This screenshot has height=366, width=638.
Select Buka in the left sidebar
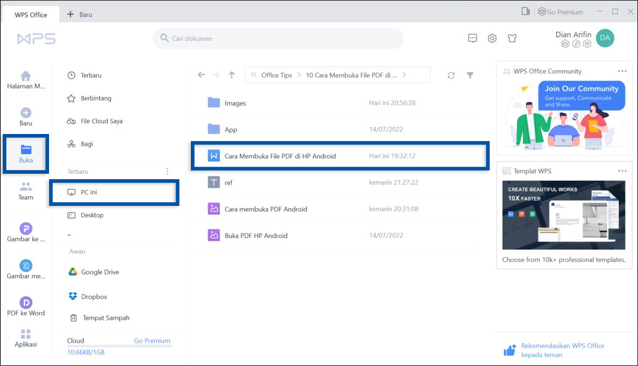(x=25, y=154)
